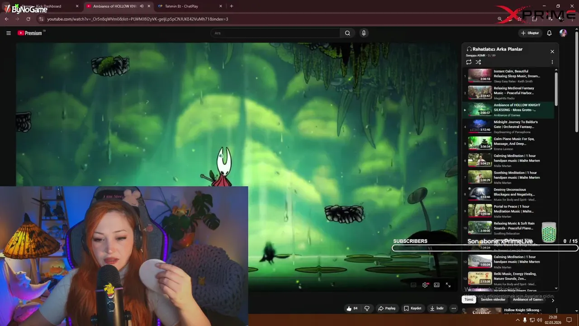The height and width of the screenshot is (326, 579).
Task: Open system volume speaker icon in tray
Action: [539, 320]
